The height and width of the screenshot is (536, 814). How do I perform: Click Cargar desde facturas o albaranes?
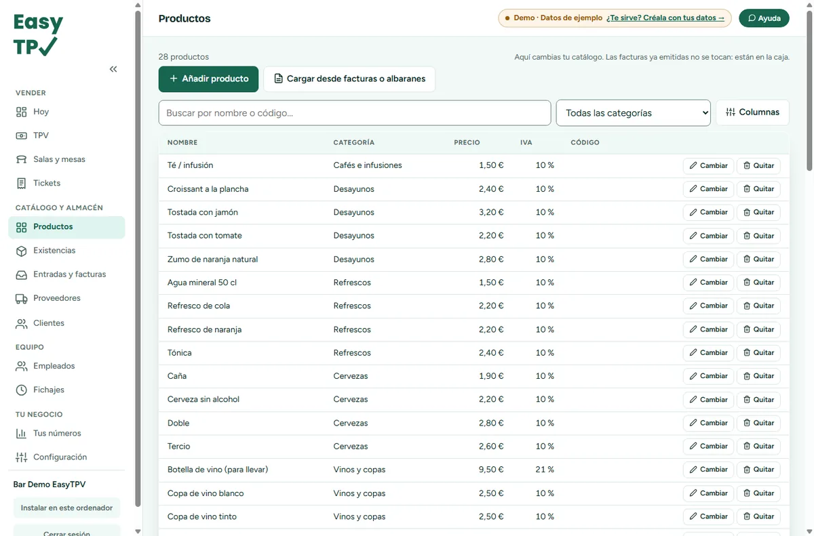(x=349, y=79)
